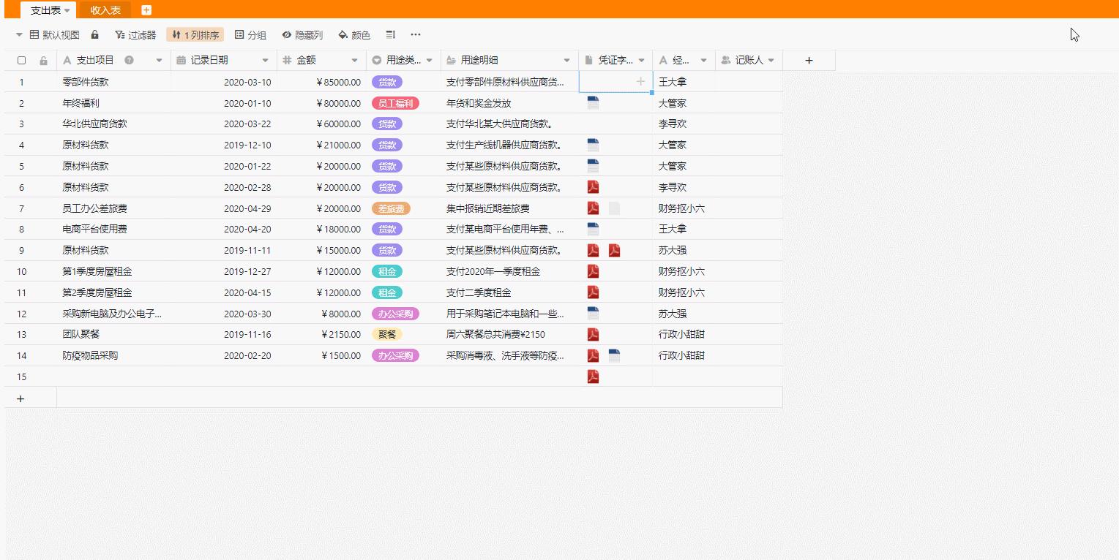Open the PDF attachment in row 13

coord(593,334)
